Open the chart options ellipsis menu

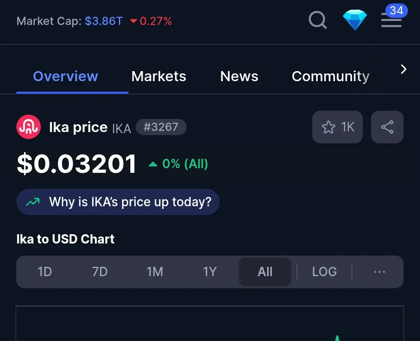coord(379,272)
